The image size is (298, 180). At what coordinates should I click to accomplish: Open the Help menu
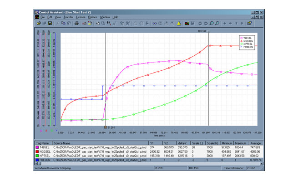[115, 17]
